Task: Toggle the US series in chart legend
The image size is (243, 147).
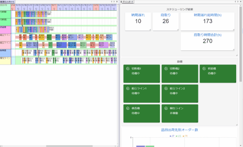Action: pos(178,136)
